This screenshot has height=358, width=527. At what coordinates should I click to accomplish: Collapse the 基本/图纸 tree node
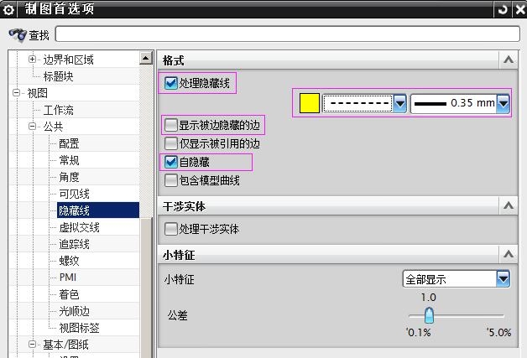click(32, 345)
